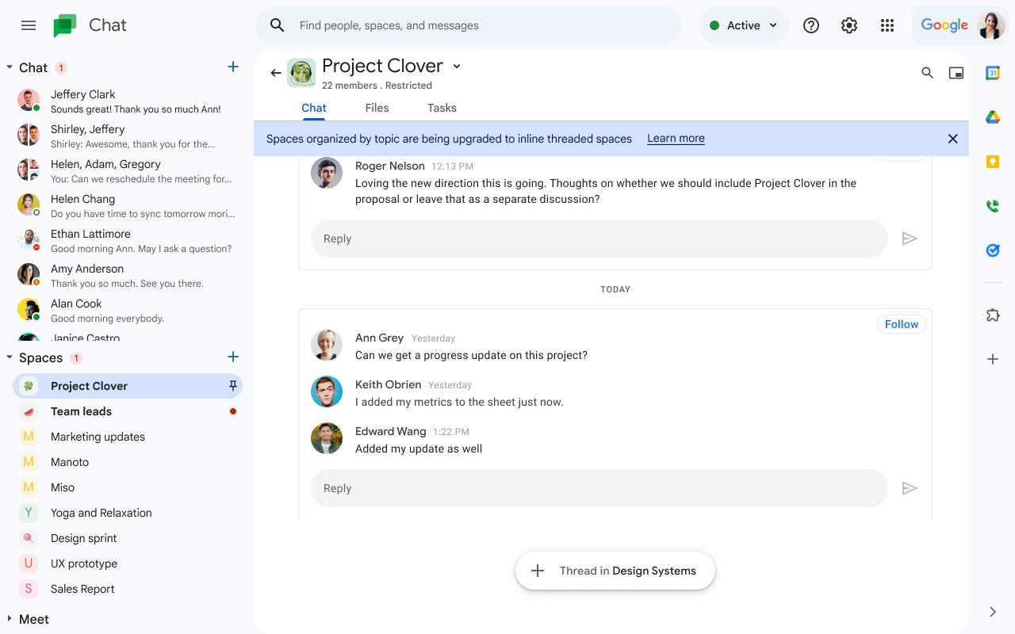Go back with the arrow icon
Viewport: 1015px width, 634px height.
[276, 73]
